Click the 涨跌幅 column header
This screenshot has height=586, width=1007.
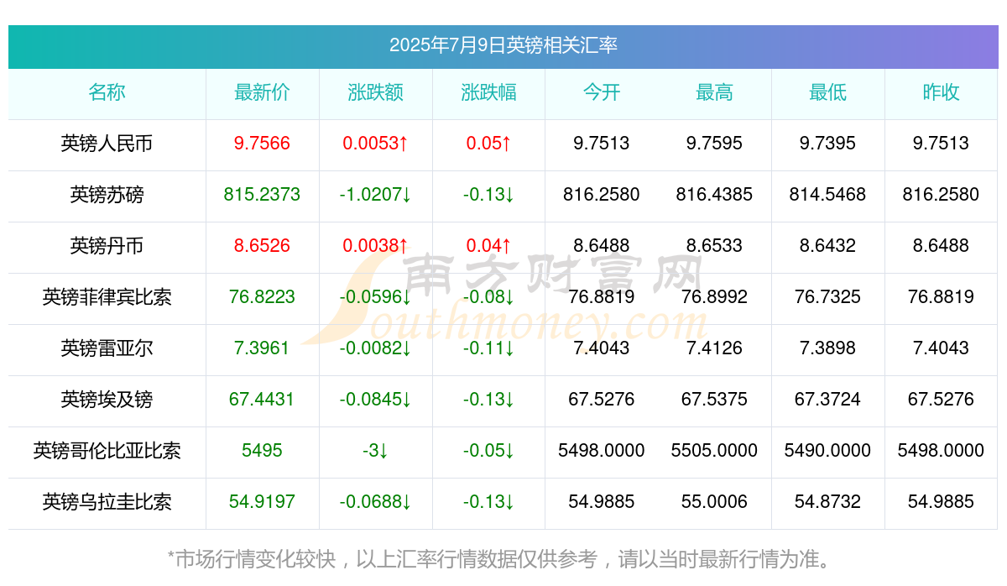(x=488, y=92)
